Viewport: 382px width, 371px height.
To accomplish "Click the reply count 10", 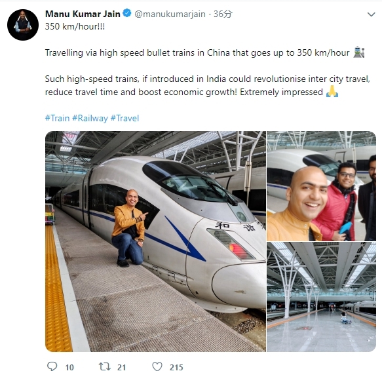I will [69, 367].
